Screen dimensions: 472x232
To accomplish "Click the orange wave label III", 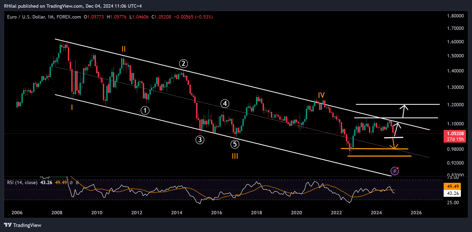I will tap(235, 156).
